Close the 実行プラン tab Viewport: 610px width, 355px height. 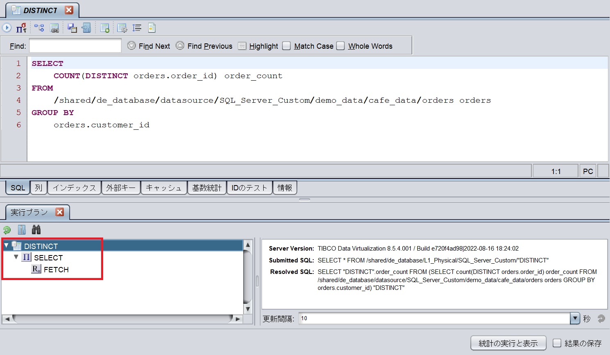tap(60, 212)
